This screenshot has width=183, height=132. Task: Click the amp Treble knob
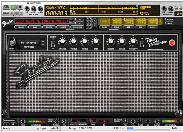click(x=74, y=41)
